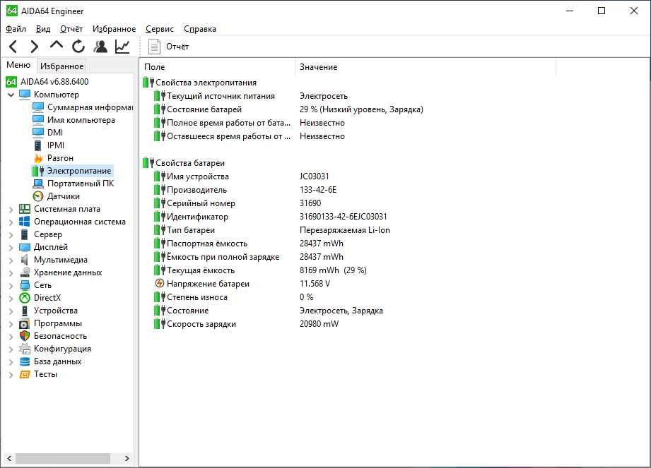This screenshot has width=651, height=468.
Task: Click the Свойства электропитания group header
Action: [206, 83]
